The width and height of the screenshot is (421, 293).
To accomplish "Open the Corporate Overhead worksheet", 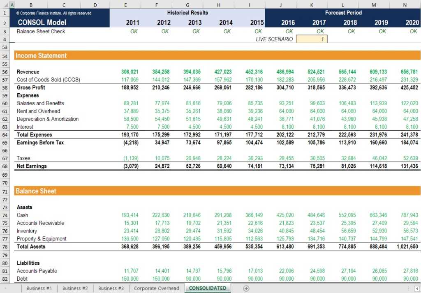I will [x=156, y=288].
